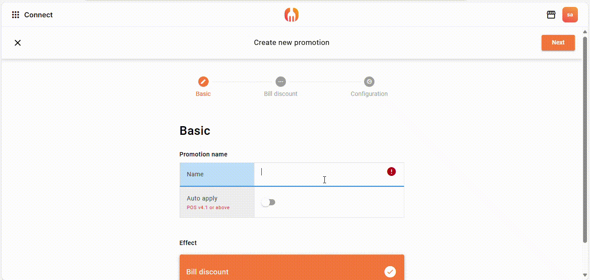The height and width of the screenshot is (280, 590).
Task: Click the Auto apply label cell
Action: [x=217, y=202]
